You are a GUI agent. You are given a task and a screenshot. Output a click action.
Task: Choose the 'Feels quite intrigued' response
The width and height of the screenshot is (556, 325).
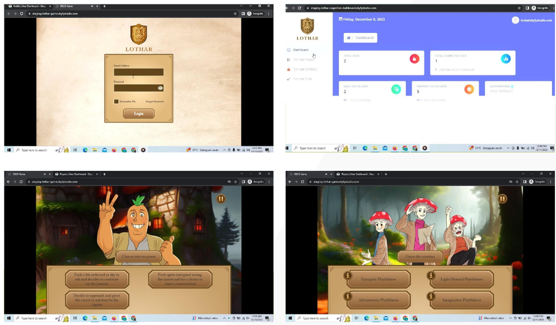click(180, 279)
